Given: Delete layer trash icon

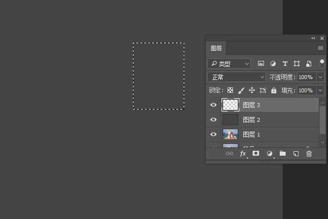Looking at the screenshot, I should pos(309,154).
